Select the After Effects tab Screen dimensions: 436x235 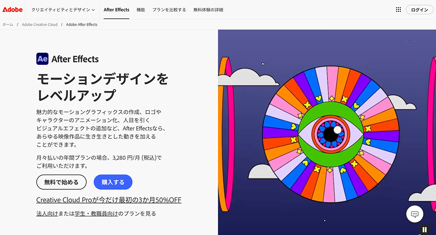tap(116, 10)
